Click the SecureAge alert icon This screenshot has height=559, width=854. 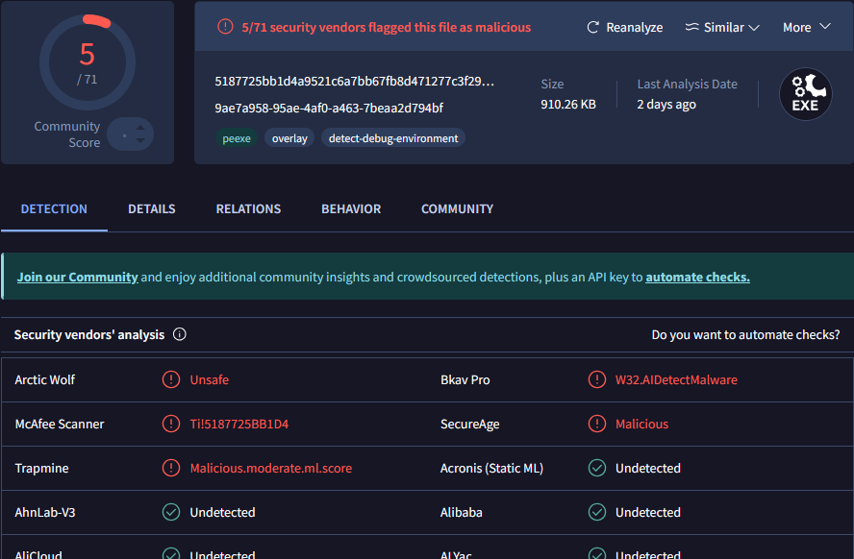click(x=597, y=423)
